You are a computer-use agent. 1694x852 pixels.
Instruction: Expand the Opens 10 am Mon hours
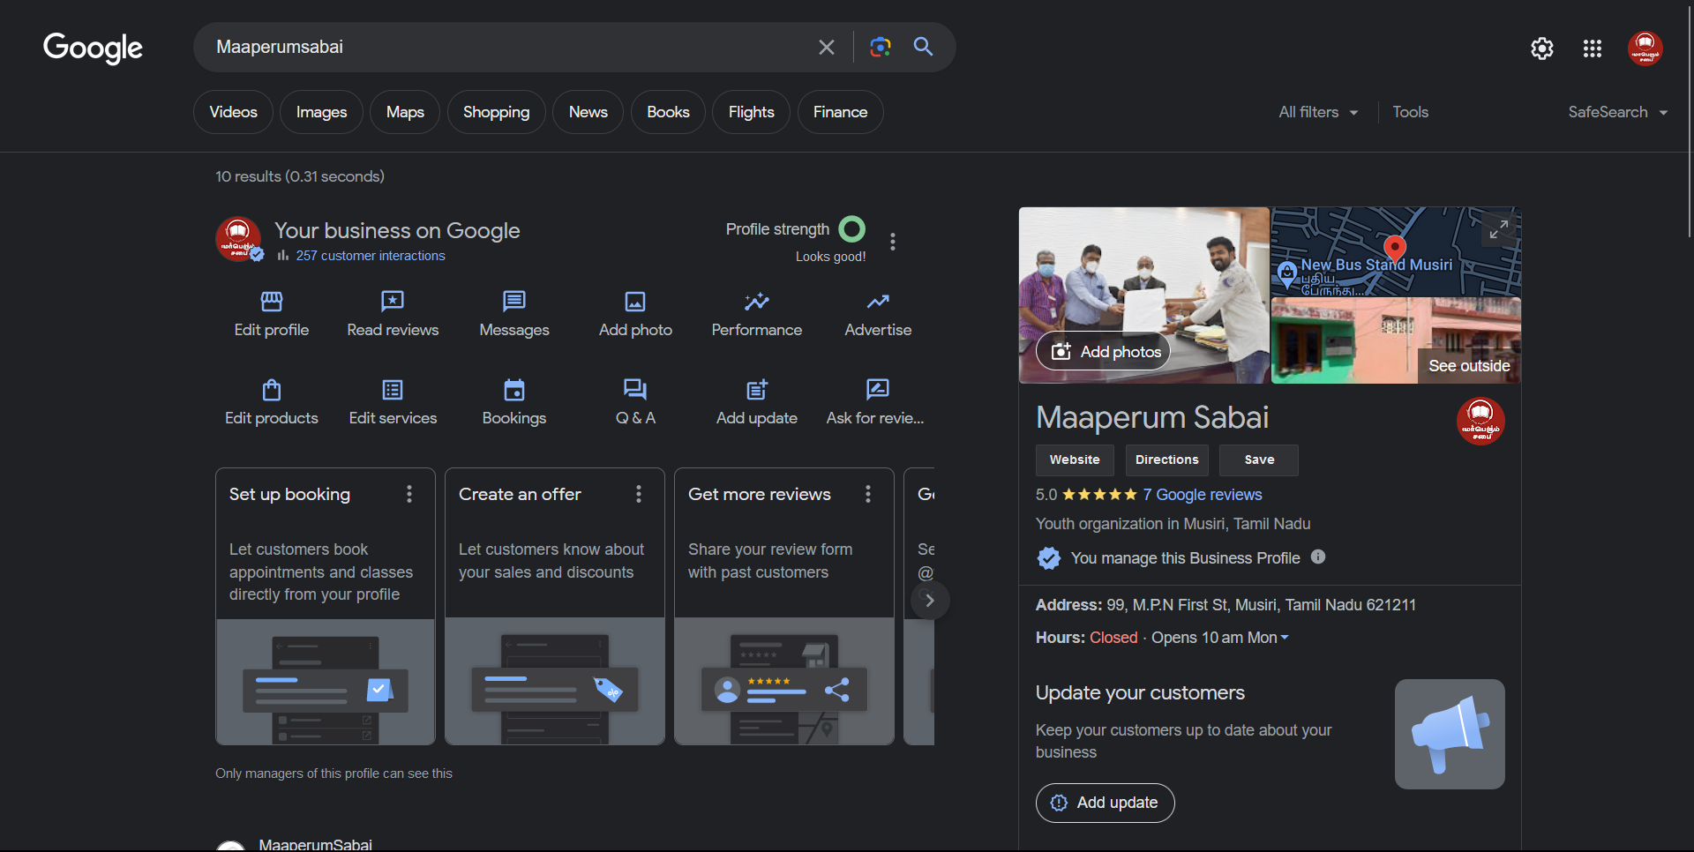pyautogui.click(x=1218, y=637)
